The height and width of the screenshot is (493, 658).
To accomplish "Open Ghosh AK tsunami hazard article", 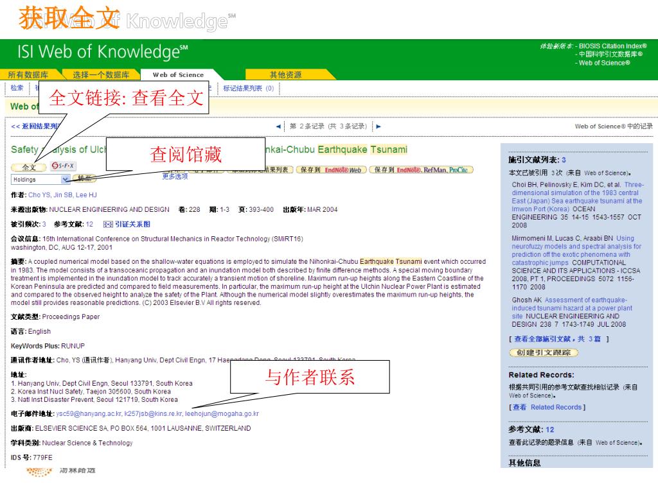I will [x=572, y=308].
